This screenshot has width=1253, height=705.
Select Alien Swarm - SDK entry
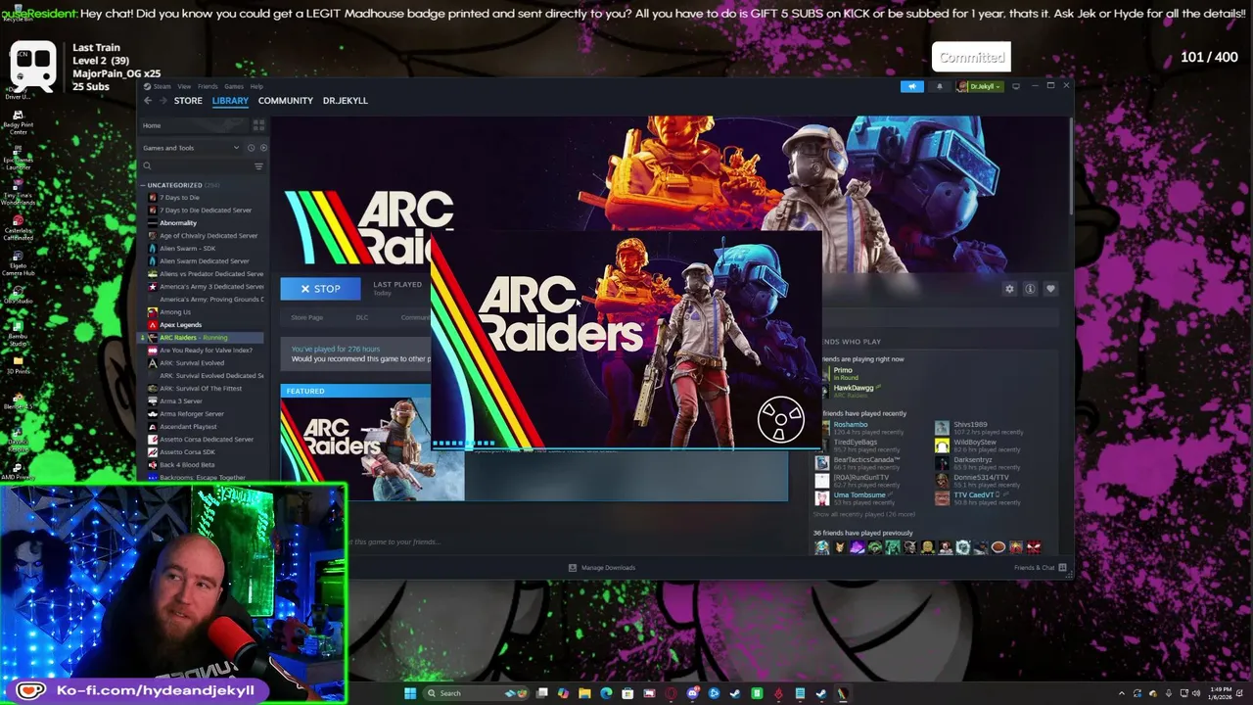tap(187, 249)
